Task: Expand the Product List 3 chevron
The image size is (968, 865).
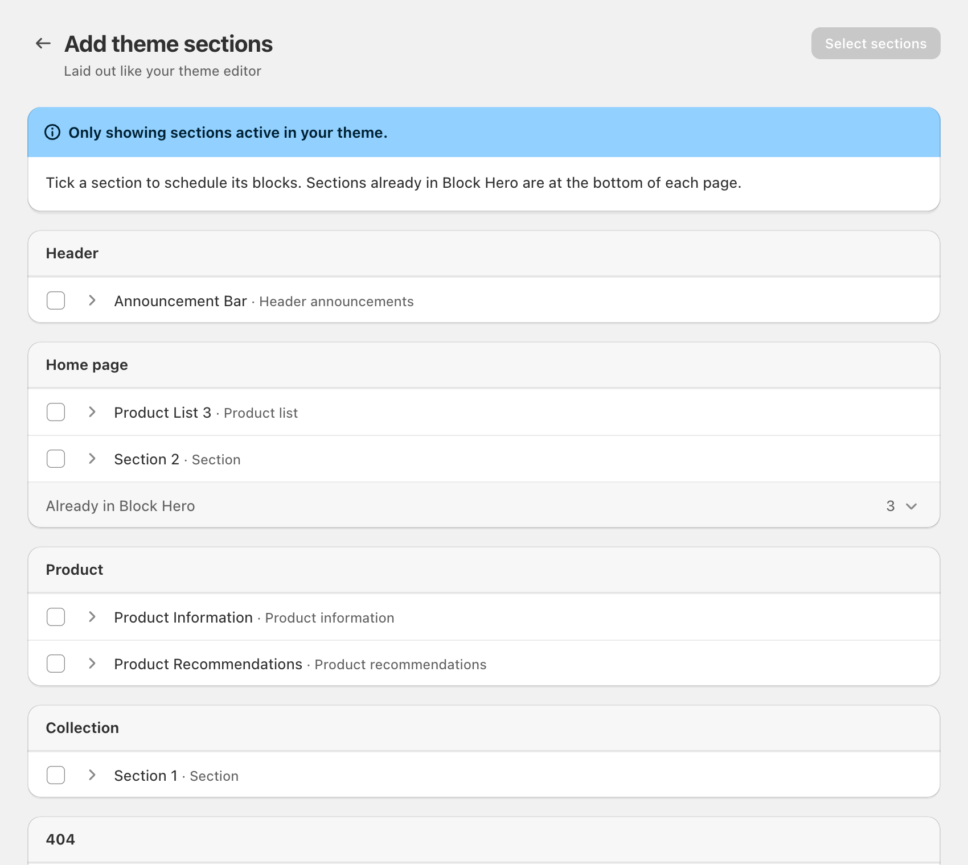Action: pyautogui.click(x=92, y=412)
